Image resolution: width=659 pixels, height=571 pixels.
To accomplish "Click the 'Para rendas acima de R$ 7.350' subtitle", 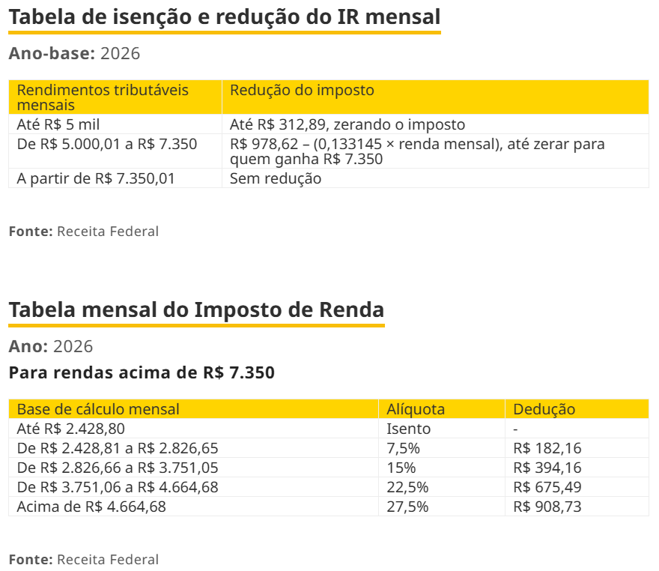I will [x=142, y=372].
